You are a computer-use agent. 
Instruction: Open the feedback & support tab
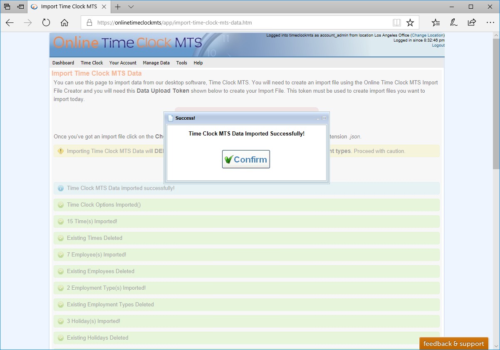454,343
